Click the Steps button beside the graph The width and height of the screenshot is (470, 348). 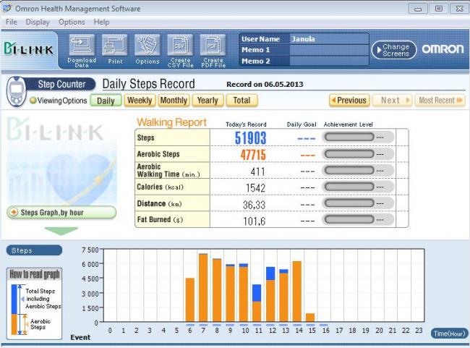34,250
